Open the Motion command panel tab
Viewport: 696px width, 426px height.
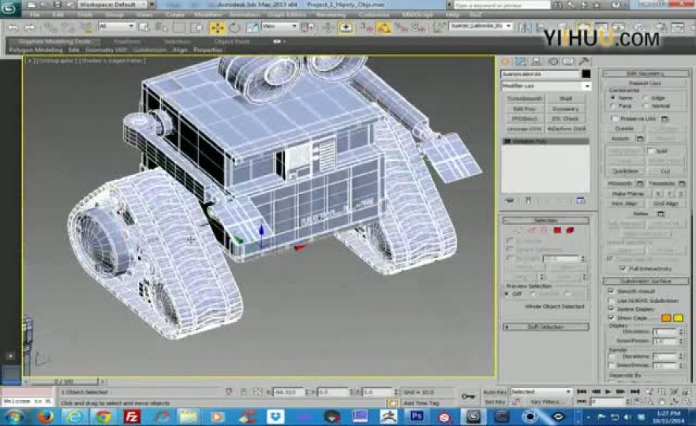pos(553,62)
